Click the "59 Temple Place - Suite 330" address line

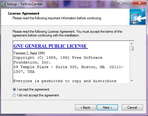[x=68, y=67]
